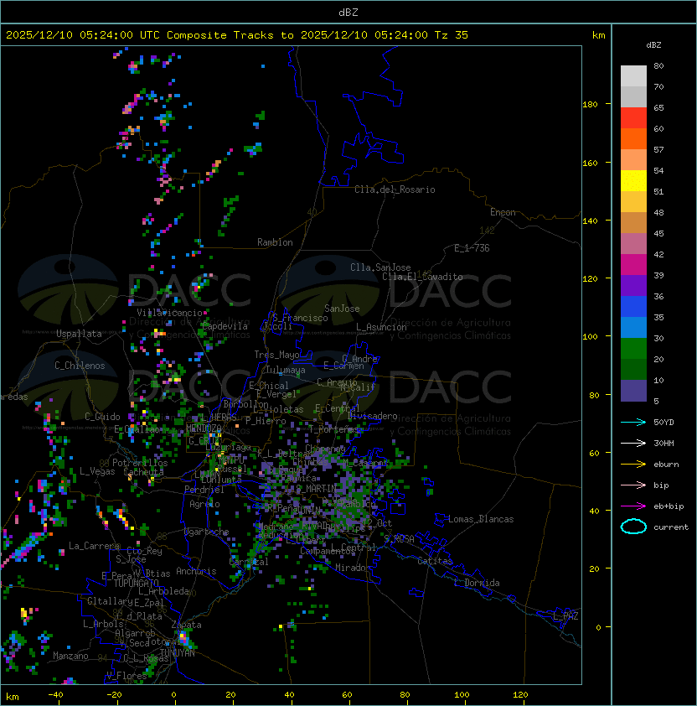Pick the magenta swatch in the dBZ scale

tap(633, 265)
